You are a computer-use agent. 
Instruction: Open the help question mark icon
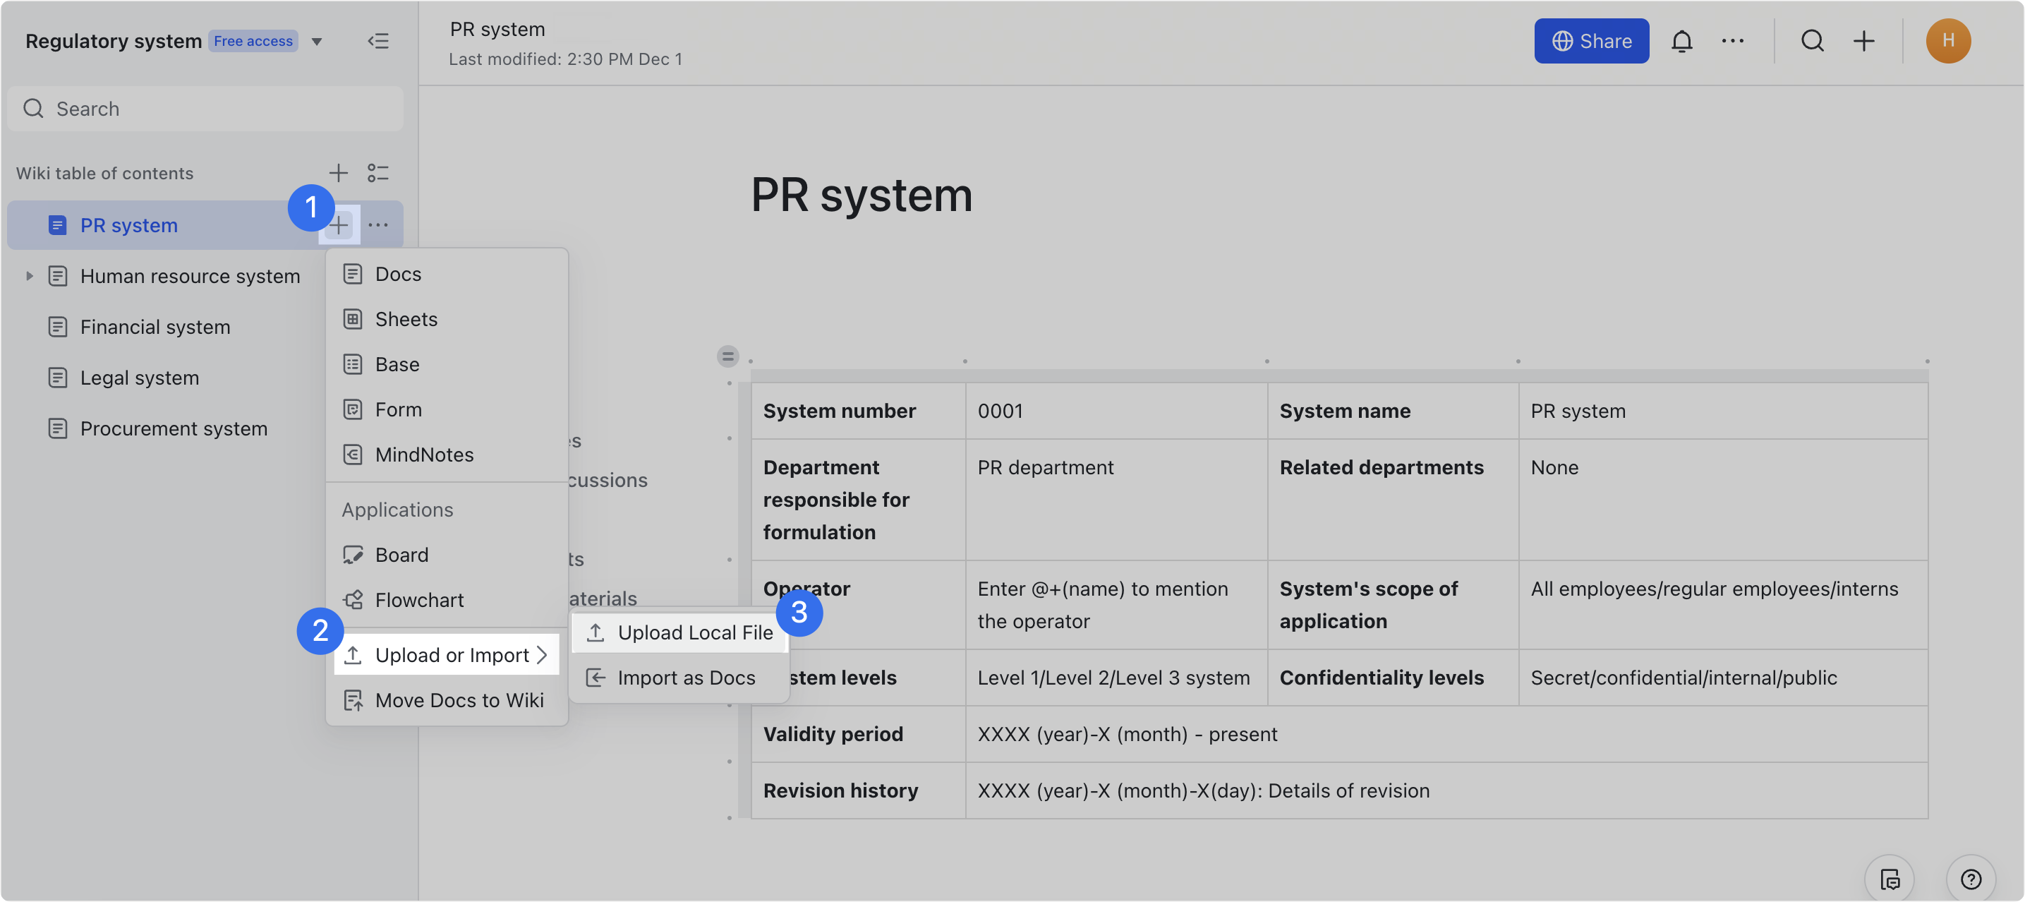[x=1970, y=879]
